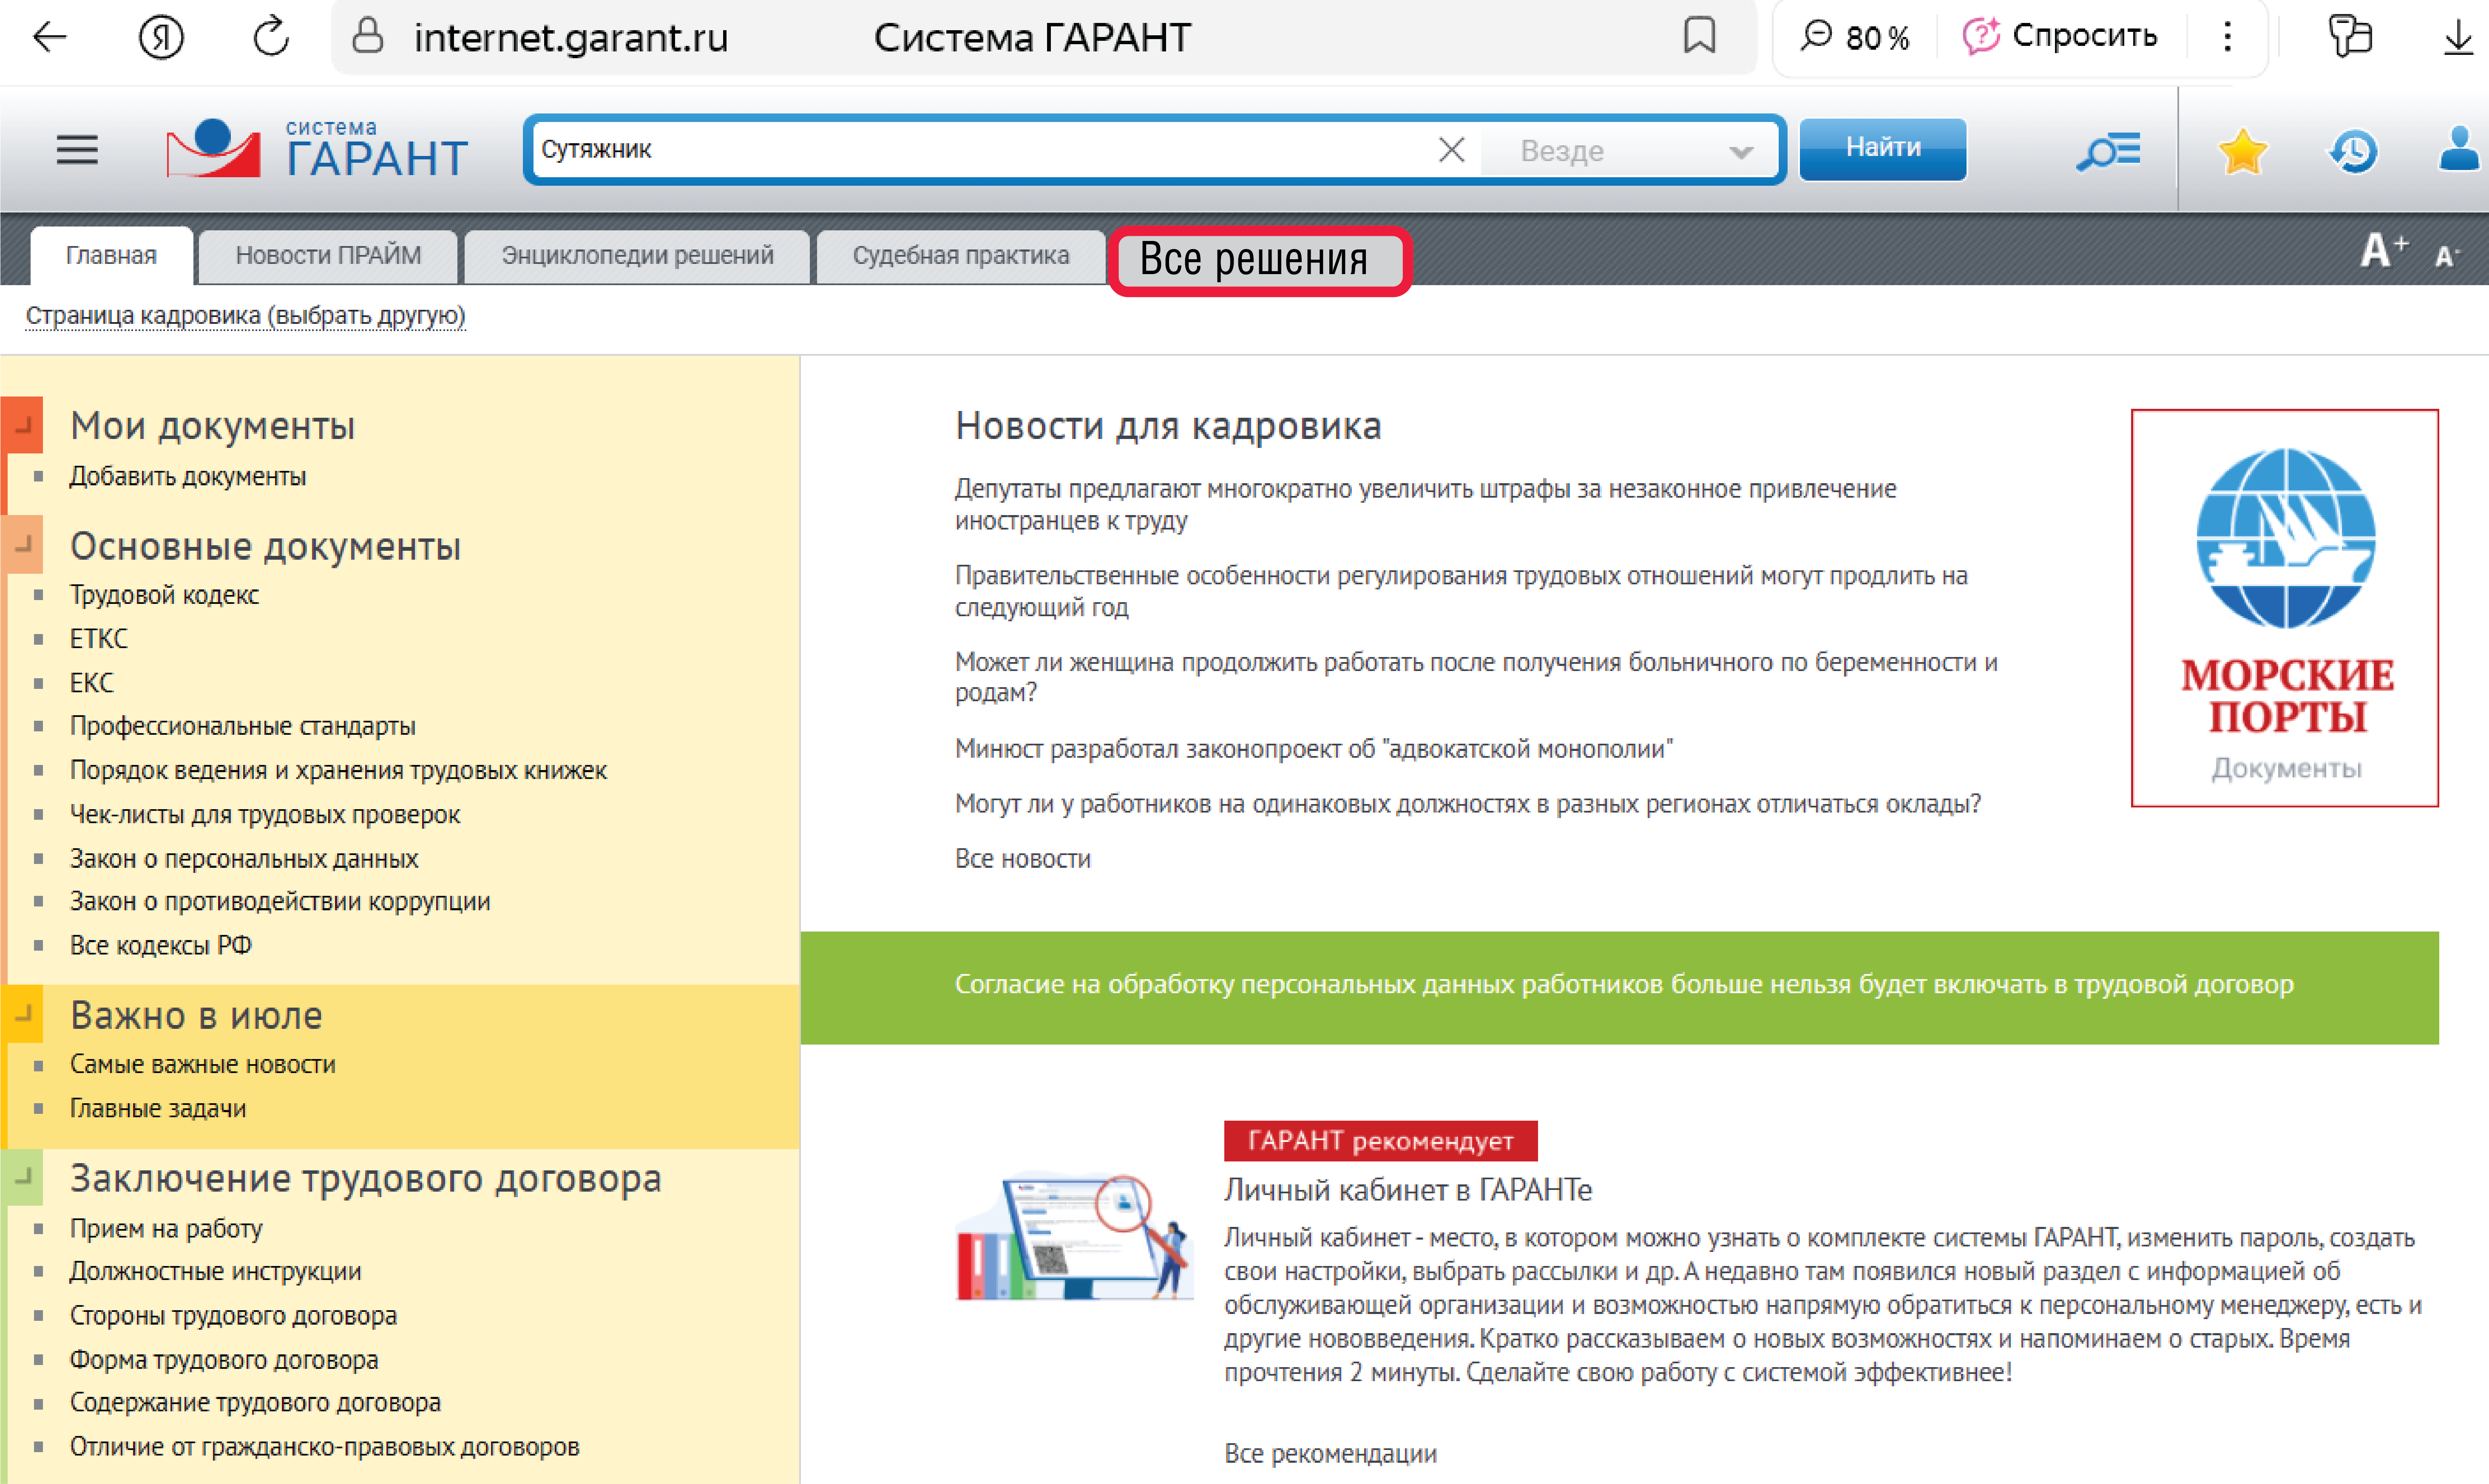Open Должностные инструкции link
The image size is (2489, 1484).
pyautogui.click(x=215, y=1271)
